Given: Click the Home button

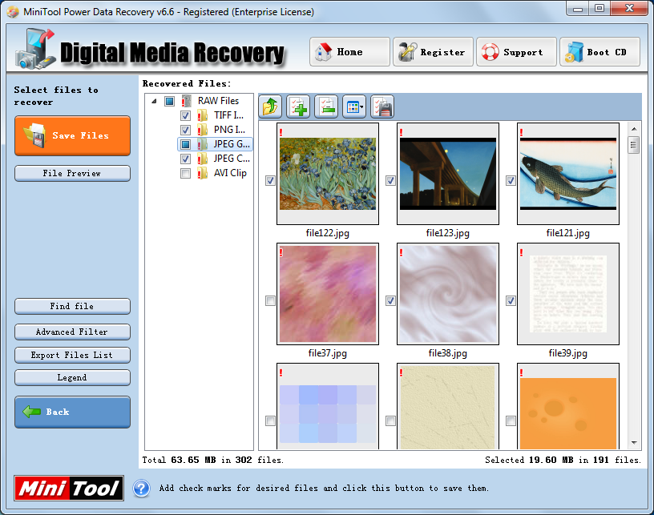Looking at the screenshot, I should click(x=349, y=52).
